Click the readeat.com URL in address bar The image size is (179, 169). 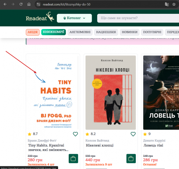pos(67,4)
